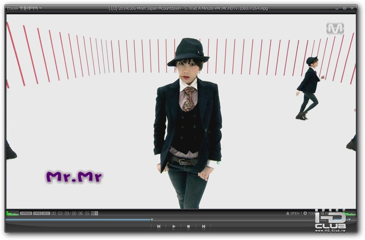This screenshot has height=240, width=365.
Task: Click the left audio level meter
Action: click(13, 213)
